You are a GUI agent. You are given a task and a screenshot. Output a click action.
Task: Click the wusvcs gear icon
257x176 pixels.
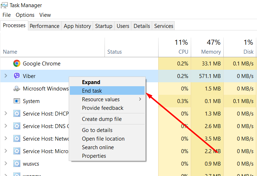click(x=16, y=164)
